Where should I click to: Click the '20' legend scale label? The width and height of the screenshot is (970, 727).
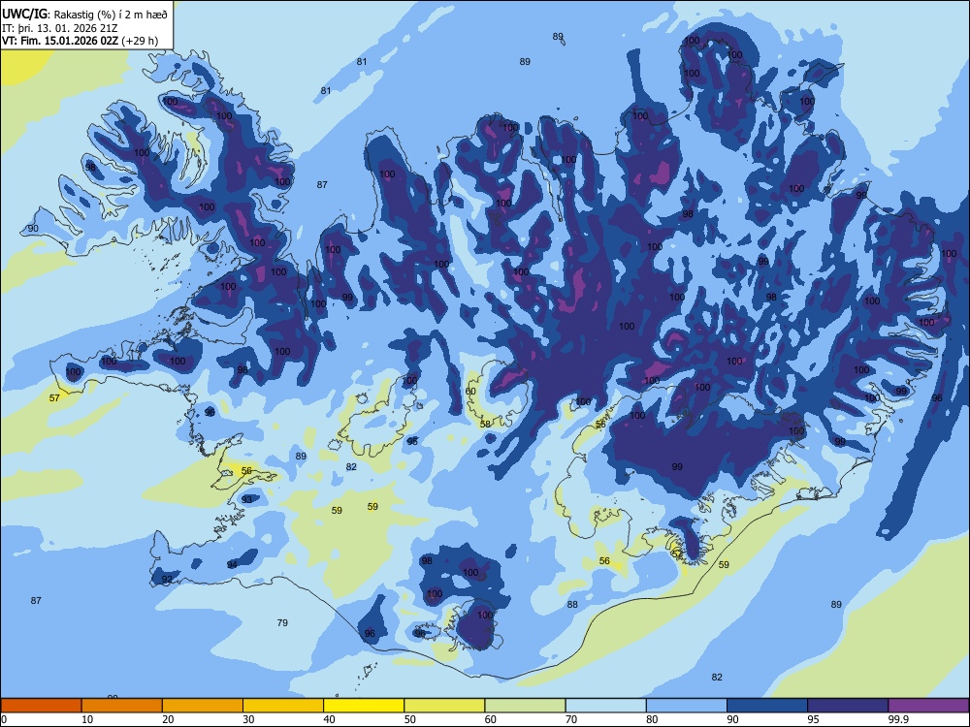pyautogui.click(x=168, y=719)
